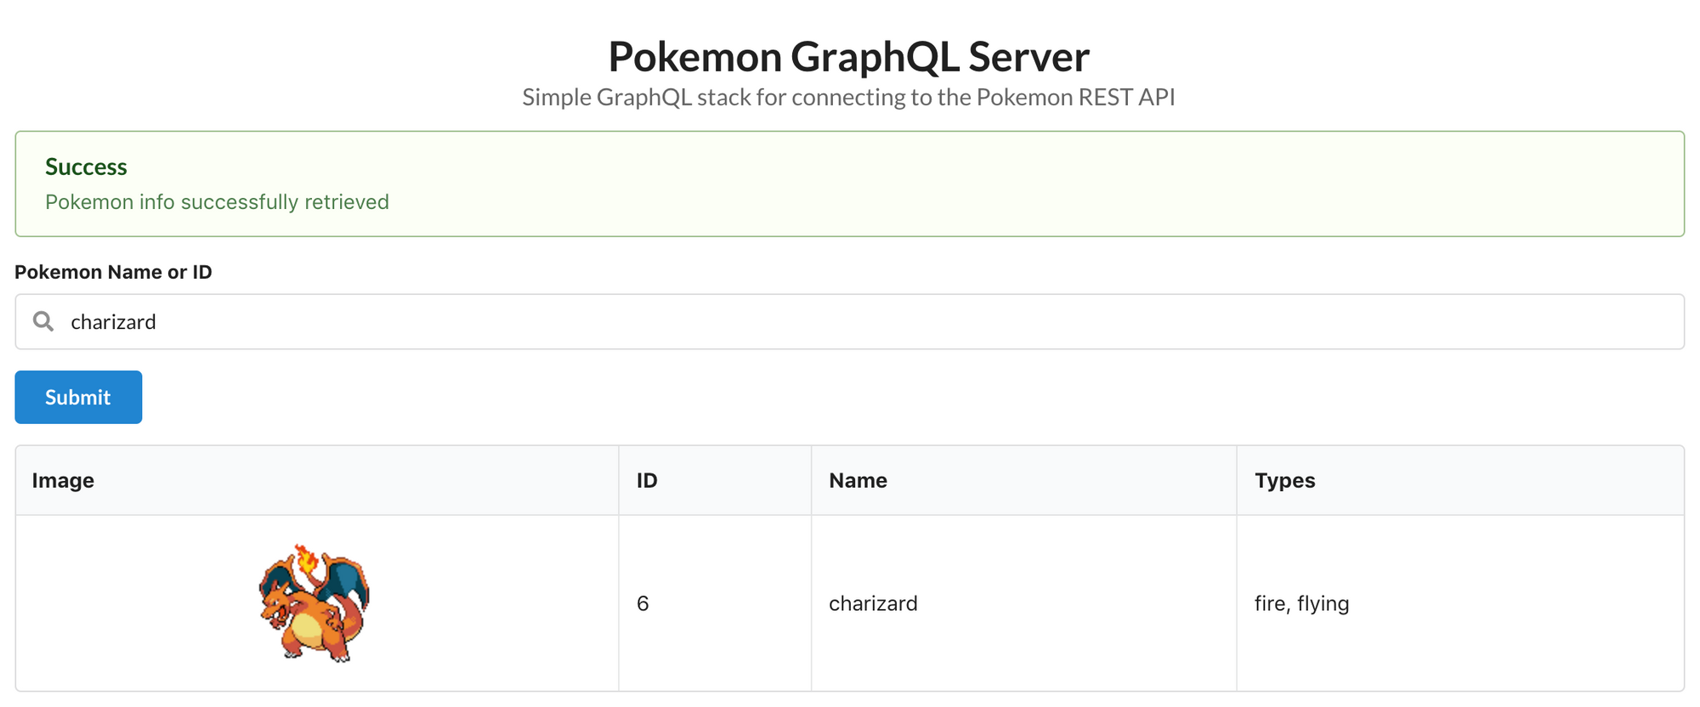This screenshot has width=1700, height=707.
Task: Select the charizard name cell in table
Action: 1024,603
